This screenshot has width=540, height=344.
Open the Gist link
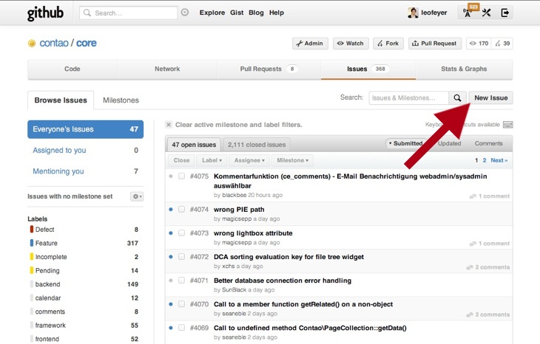[x=237, y=13]
